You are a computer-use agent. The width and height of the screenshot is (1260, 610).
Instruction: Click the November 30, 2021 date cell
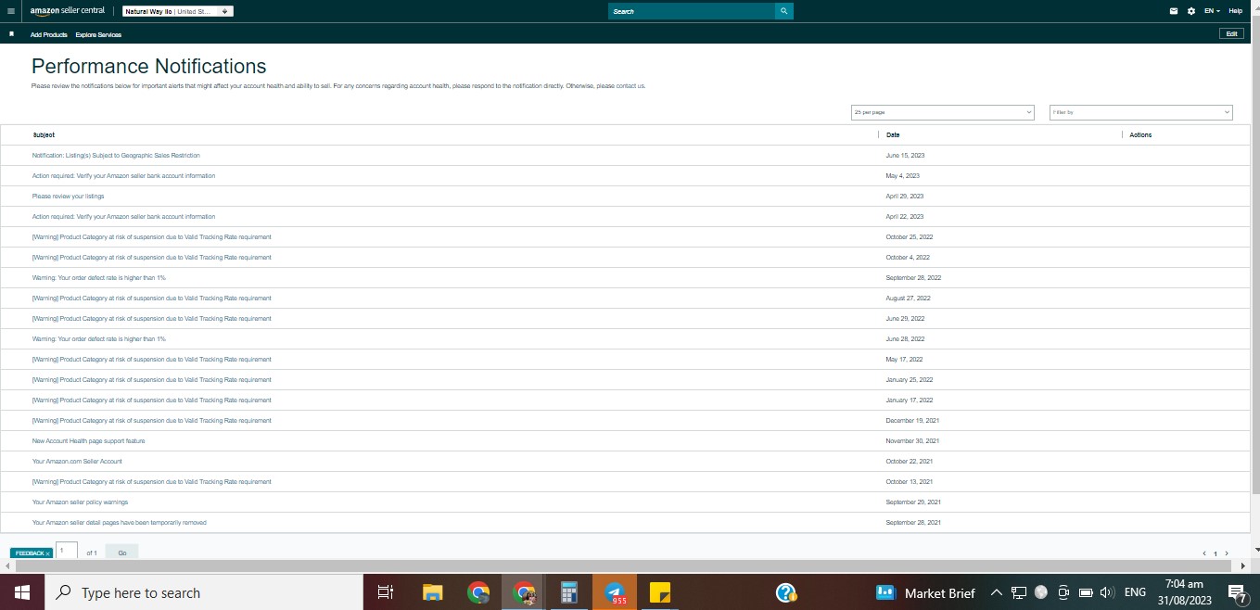(912, 441)
